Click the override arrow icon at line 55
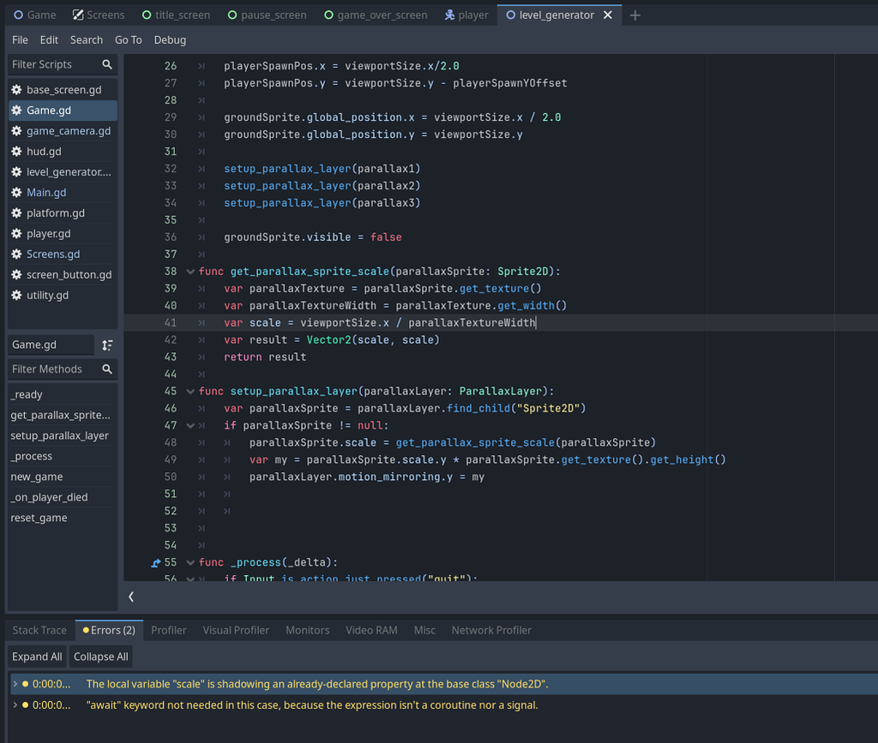878x743 pixels. 156,563
